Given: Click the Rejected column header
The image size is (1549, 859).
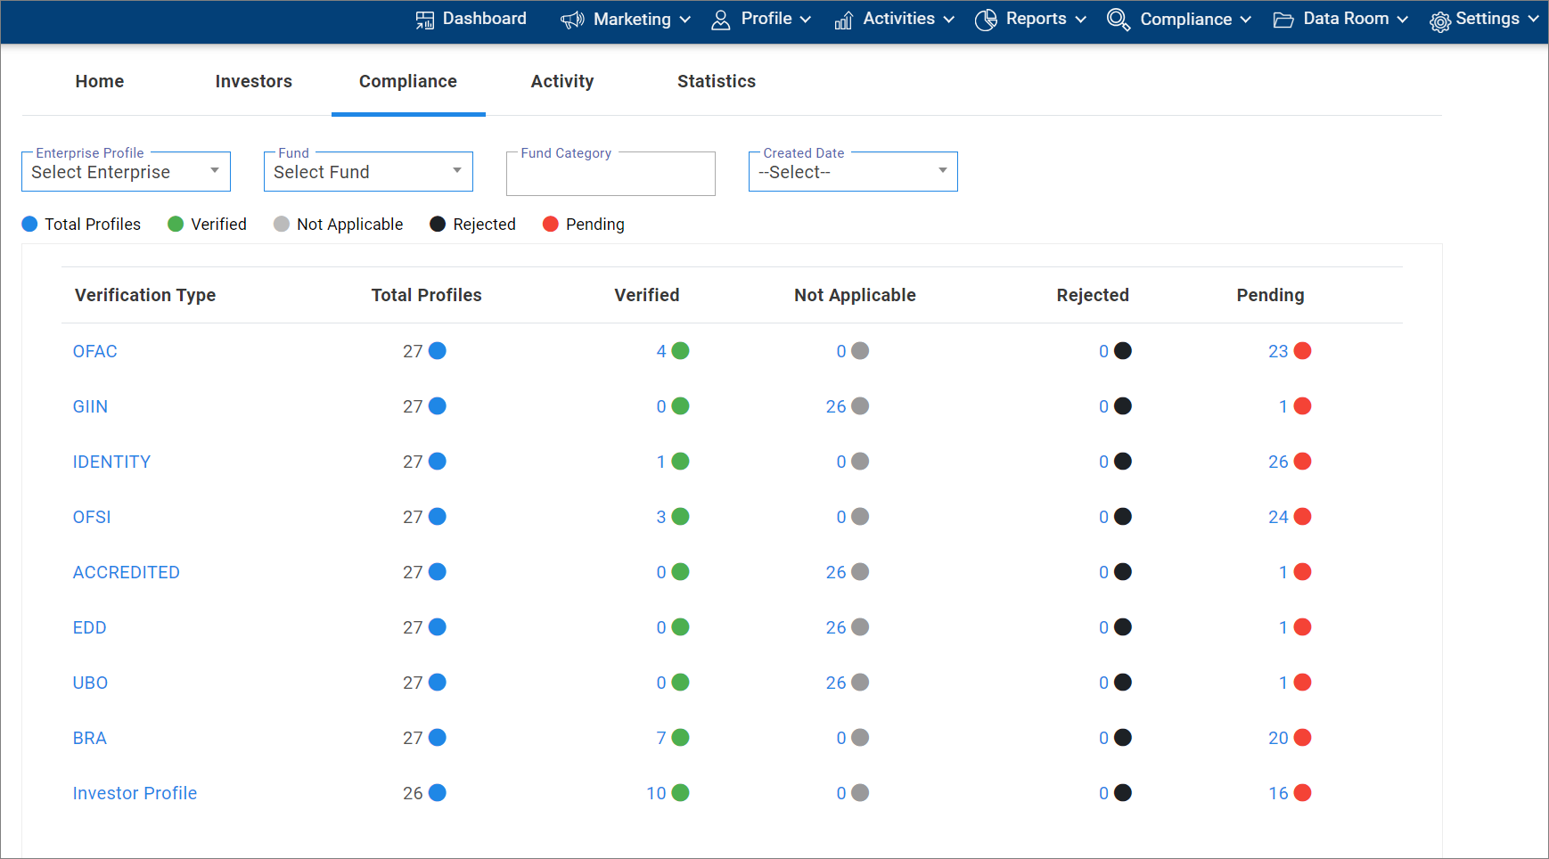Looking at the screenshot, I should click(1093, 295).
